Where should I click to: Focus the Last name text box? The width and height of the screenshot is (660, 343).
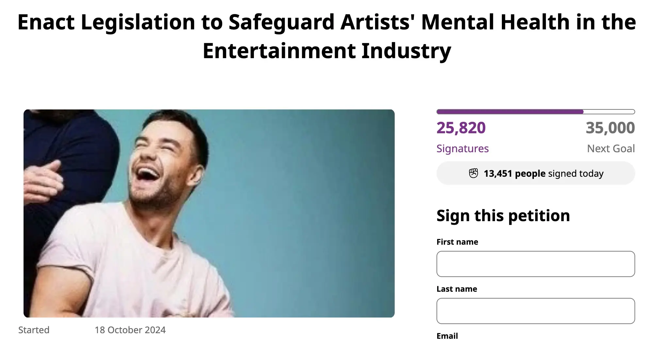pos(536,311)
